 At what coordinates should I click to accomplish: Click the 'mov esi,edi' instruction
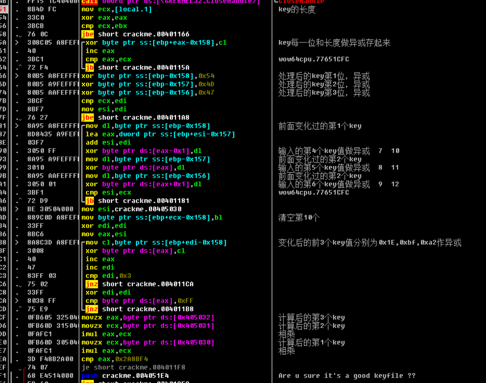(104, 109)
